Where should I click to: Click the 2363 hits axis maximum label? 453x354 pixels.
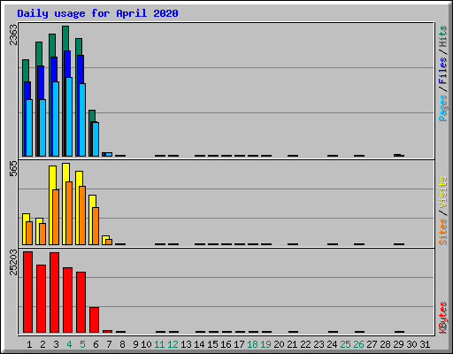pyautogui.click(x=13, y=35)
